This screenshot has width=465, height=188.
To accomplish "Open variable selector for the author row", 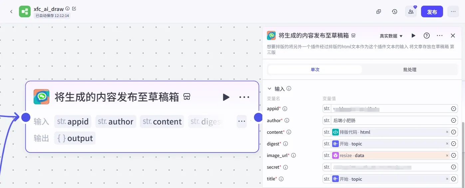I will pyautogui.click(x=453, y=120).
